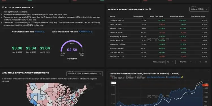
Task: Click the red 16.74 value marker on chart
Action: click(205, 85)
